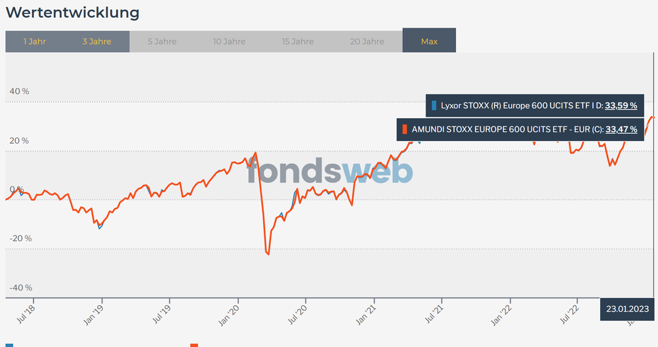
Task: Select the 1 Jahr time range tab
Action: tap(34, 41)
